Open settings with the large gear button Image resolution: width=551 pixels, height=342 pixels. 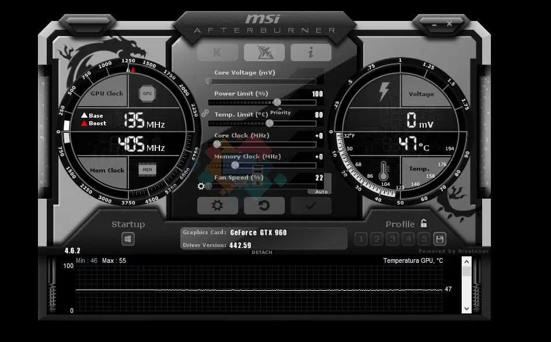click(218, 206)
